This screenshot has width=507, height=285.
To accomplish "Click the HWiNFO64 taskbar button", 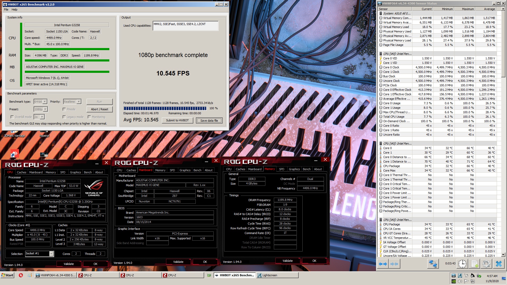I will [x=55, y=275].
